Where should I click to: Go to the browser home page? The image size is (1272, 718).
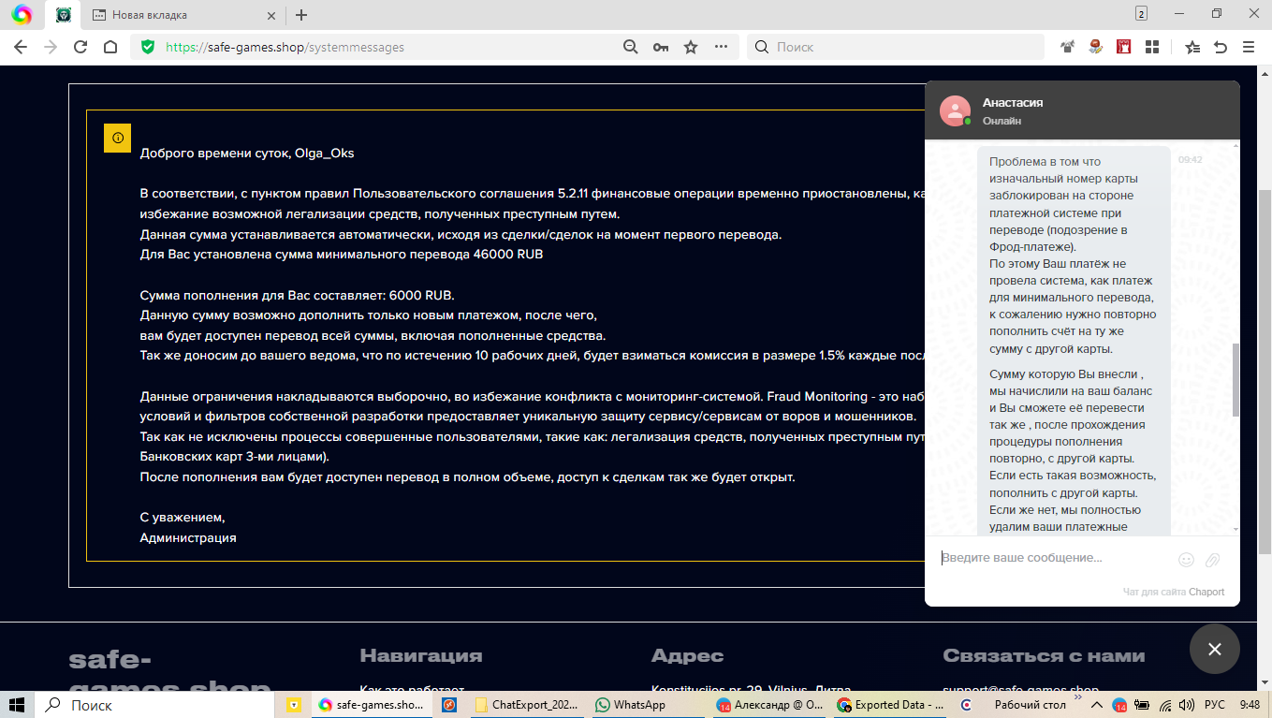[x=110, y=47]
